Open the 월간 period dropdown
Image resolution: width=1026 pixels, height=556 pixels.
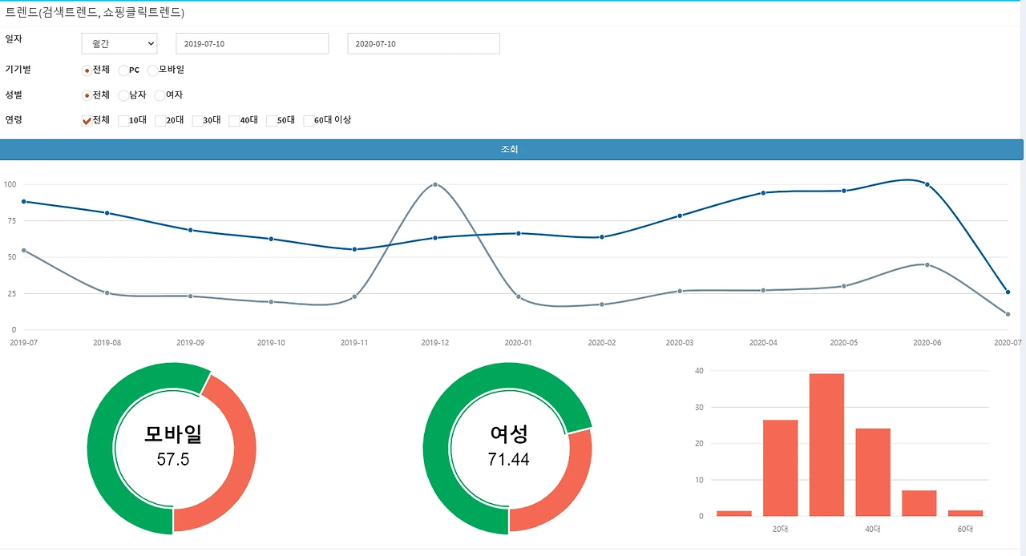[119, 43]
